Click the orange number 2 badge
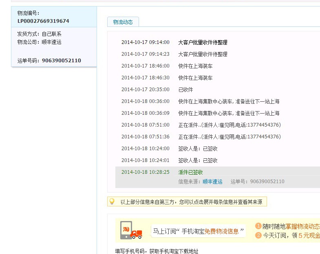320x254 pixels. point(258,235)
